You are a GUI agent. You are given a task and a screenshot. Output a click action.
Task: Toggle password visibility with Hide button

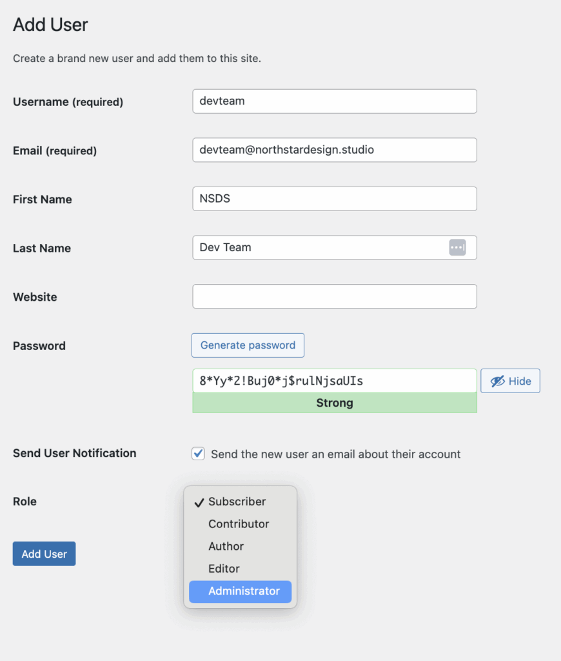pyautogui.click(x=510, y=381)
